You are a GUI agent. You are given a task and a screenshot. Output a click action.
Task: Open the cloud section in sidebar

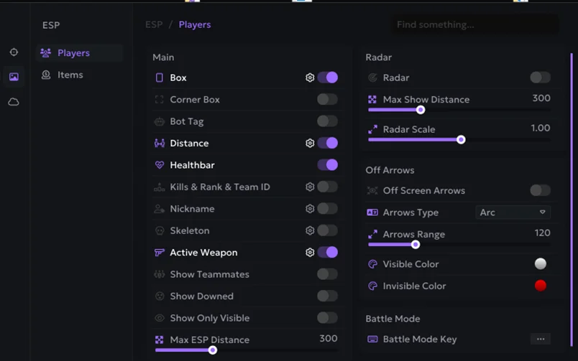14,102
